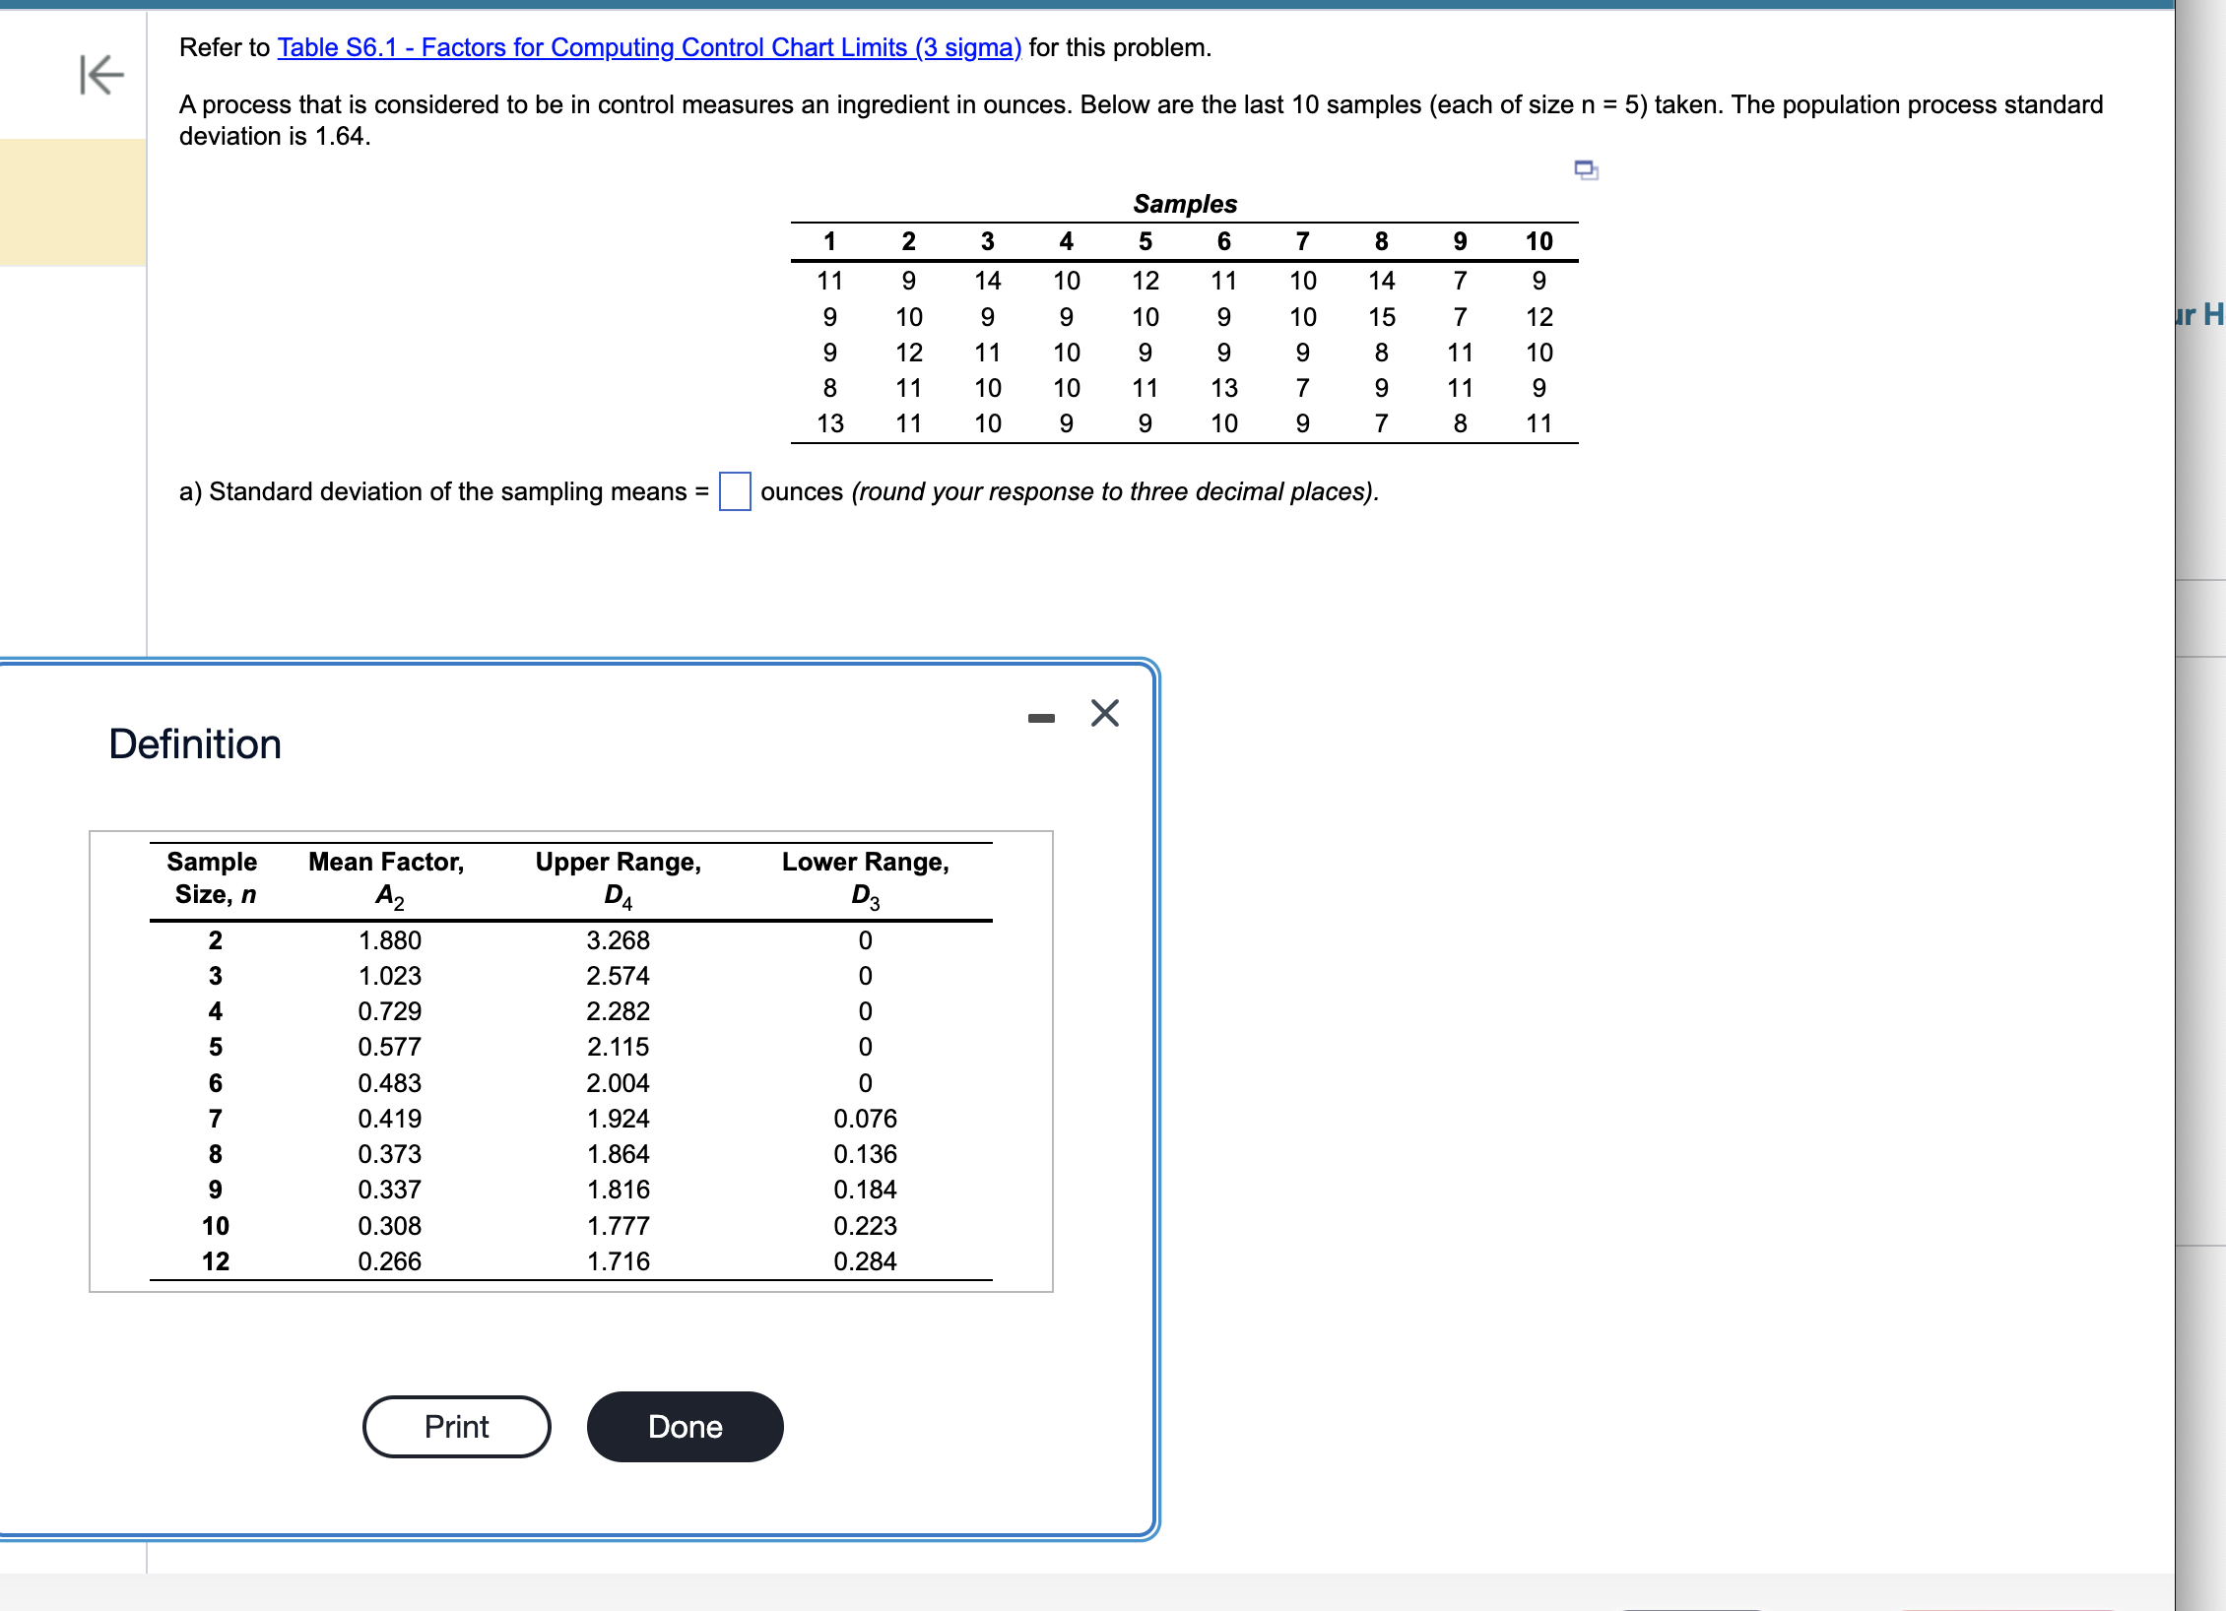This screenshot has width=2226, height=1611.
Task: Click the Print button in Definition popup
Action: coord(456,1426)
